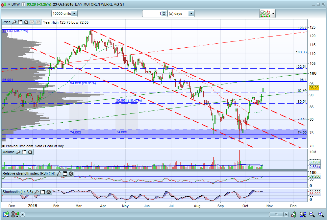This screenshot has height=220, width=327.
Task: Remove the Volume indicator panel
Action: tap(30, 152)
